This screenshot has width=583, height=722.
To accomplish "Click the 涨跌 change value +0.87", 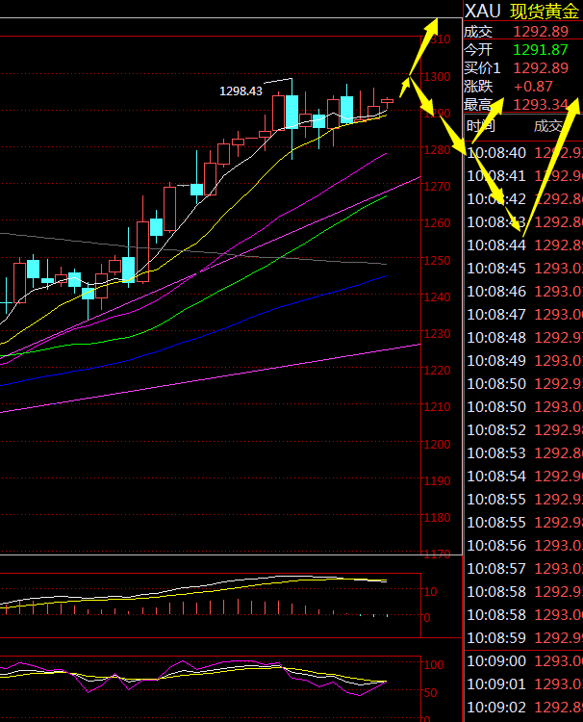I will pos(533,87).
